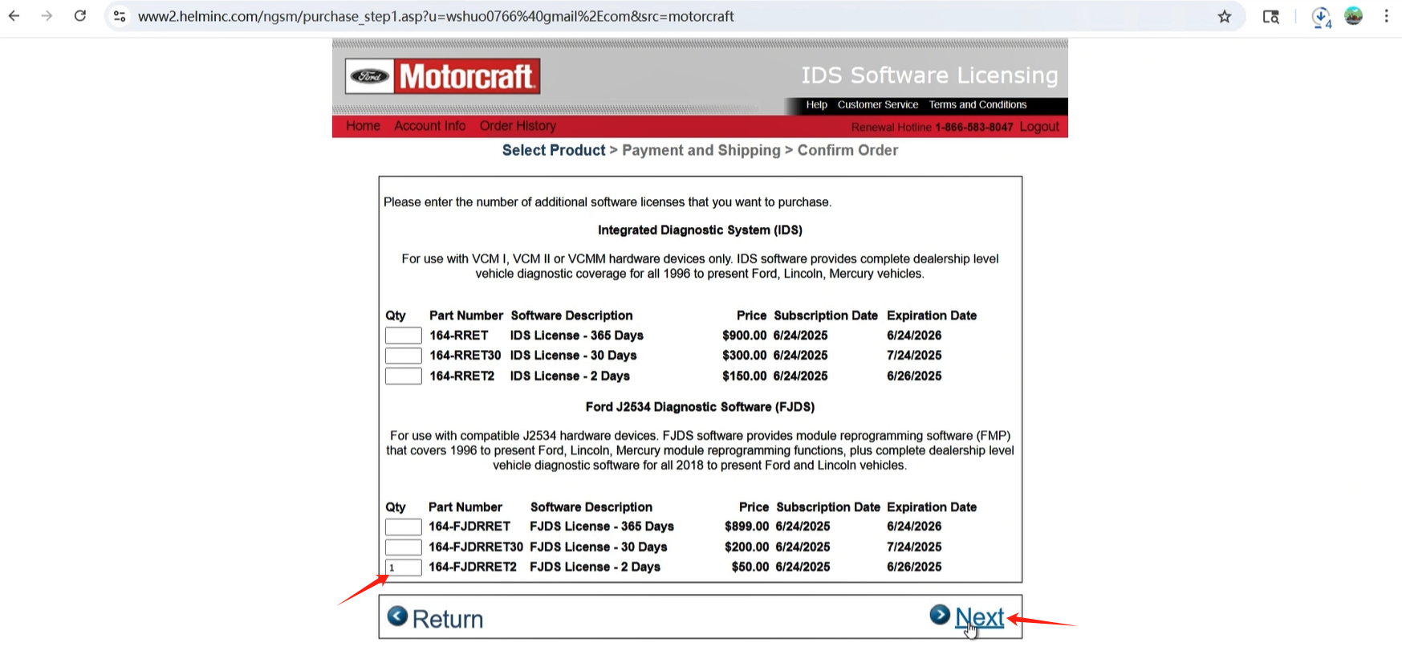Click the browser back arrow
Viewport: 1402px width, 655px height.
click(14, 16)
